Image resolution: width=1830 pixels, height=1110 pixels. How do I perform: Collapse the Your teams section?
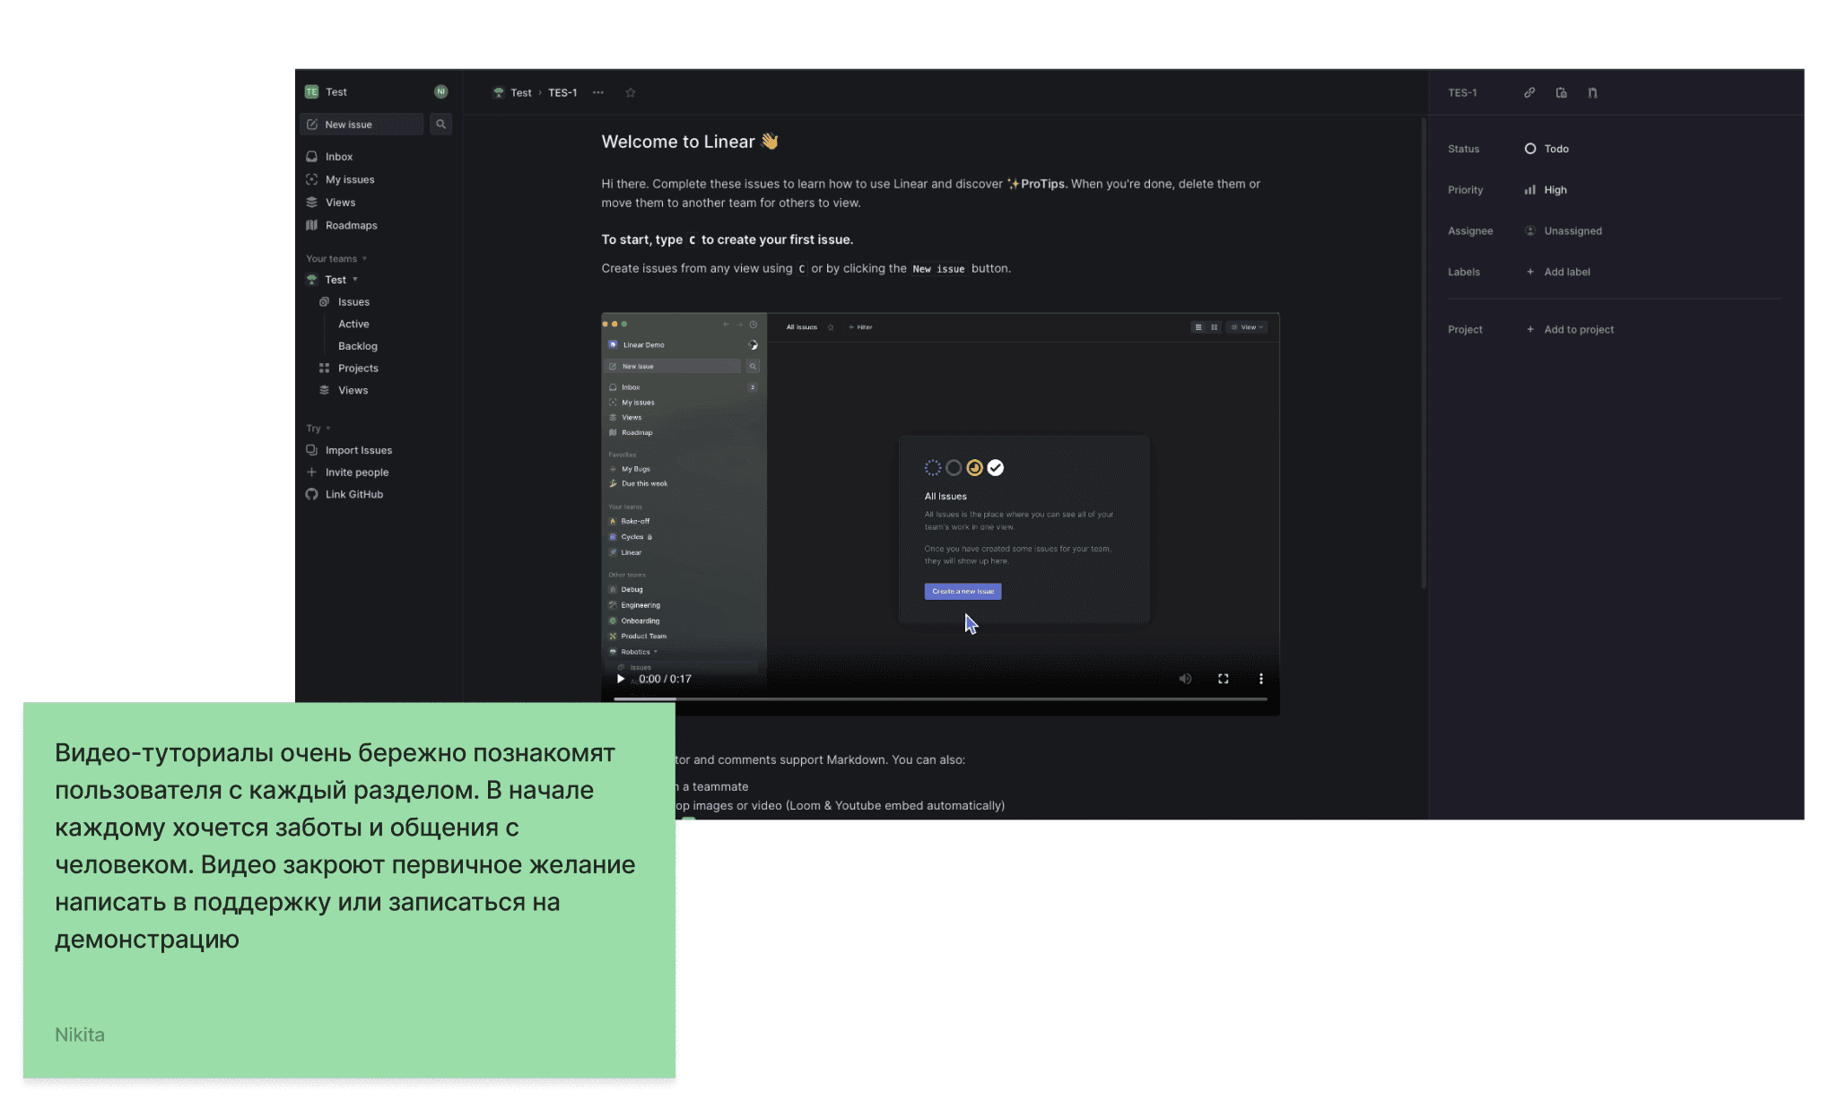[336, 259]
